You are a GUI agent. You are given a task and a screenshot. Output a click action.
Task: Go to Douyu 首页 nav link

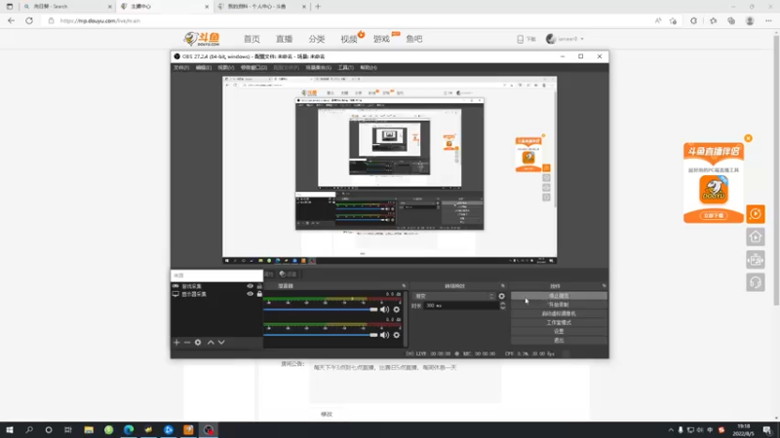(x=252, y=39)
